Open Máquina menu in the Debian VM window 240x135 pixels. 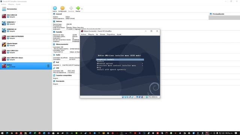(91, 34)
